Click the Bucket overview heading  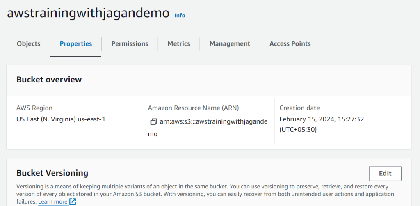point(49,80)
